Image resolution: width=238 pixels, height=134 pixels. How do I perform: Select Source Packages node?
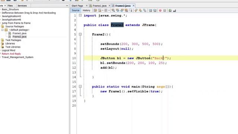[x=15, y=26]
